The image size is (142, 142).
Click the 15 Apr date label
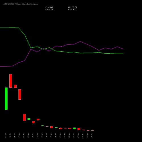[x=42, y=135]
